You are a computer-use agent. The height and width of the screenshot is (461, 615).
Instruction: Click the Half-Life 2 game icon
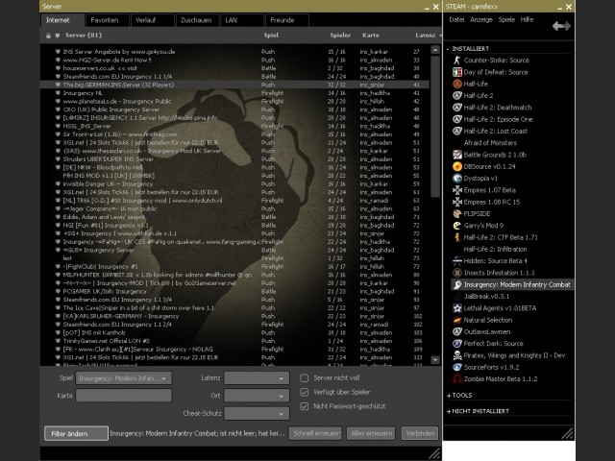[x=457, y=95]
